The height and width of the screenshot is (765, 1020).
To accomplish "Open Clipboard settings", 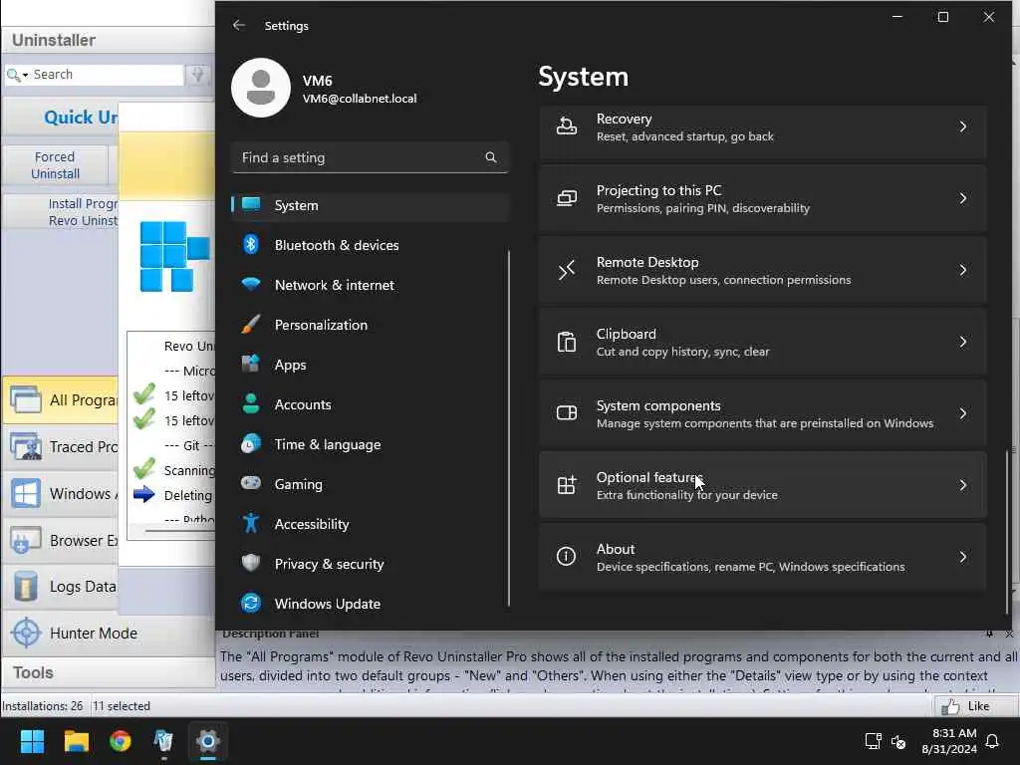I will tap(762, 342).
